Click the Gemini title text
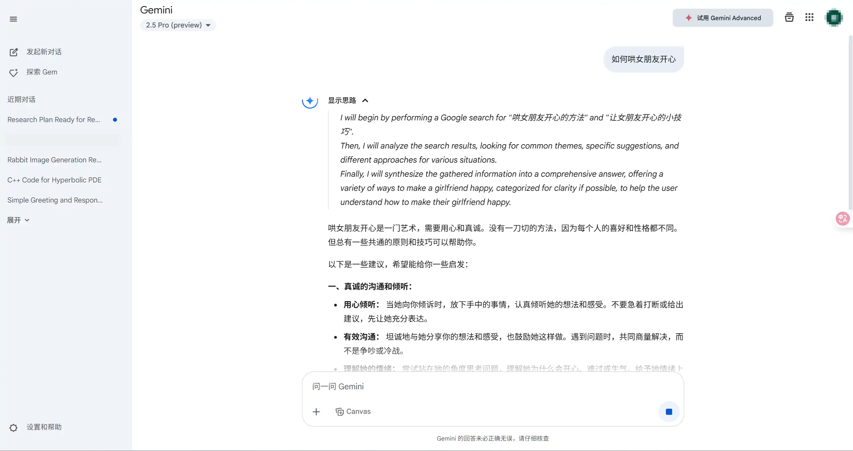Image resolution: width=853 pixels, height=451 pixels. [x=156, y=10]
